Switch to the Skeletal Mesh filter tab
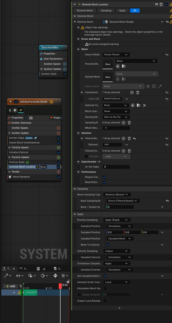The height and width of the screenshot is (323, 172). 85,10
